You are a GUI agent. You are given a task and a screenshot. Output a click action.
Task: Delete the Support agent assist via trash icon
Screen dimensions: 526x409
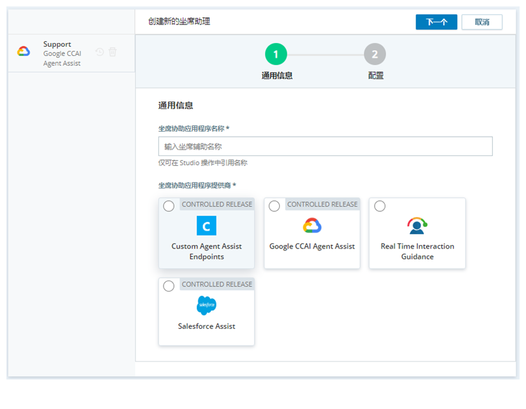pyautogui.click(x=113, y=52)
